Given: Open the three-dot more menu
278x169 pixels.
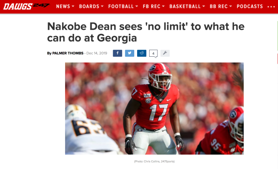Looking at the screenshot, I should pos(271,7).
